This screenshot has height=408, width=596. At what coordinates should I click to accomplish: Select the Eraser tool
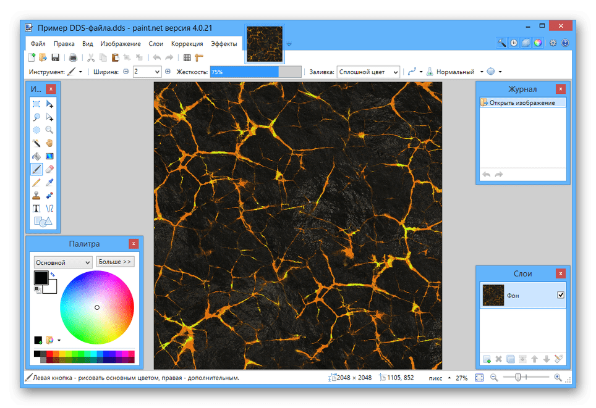pyautogui.click(x=50, y=169)
